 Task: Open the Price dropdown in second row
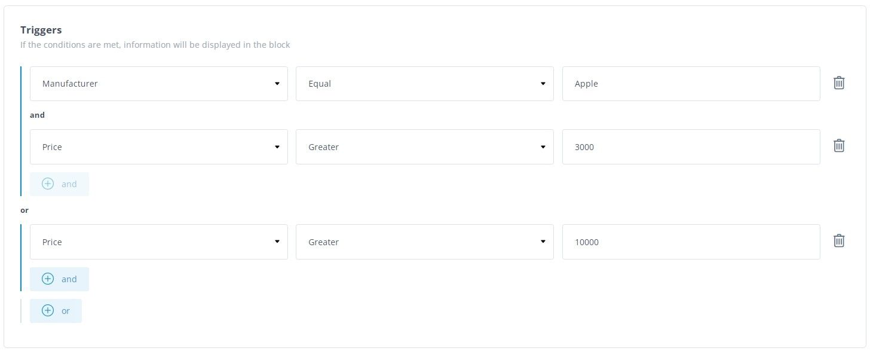(159, 147)
